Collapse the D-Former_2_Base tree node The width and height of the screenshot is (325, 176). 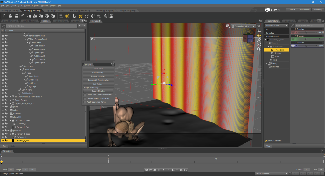pos(11,134)
